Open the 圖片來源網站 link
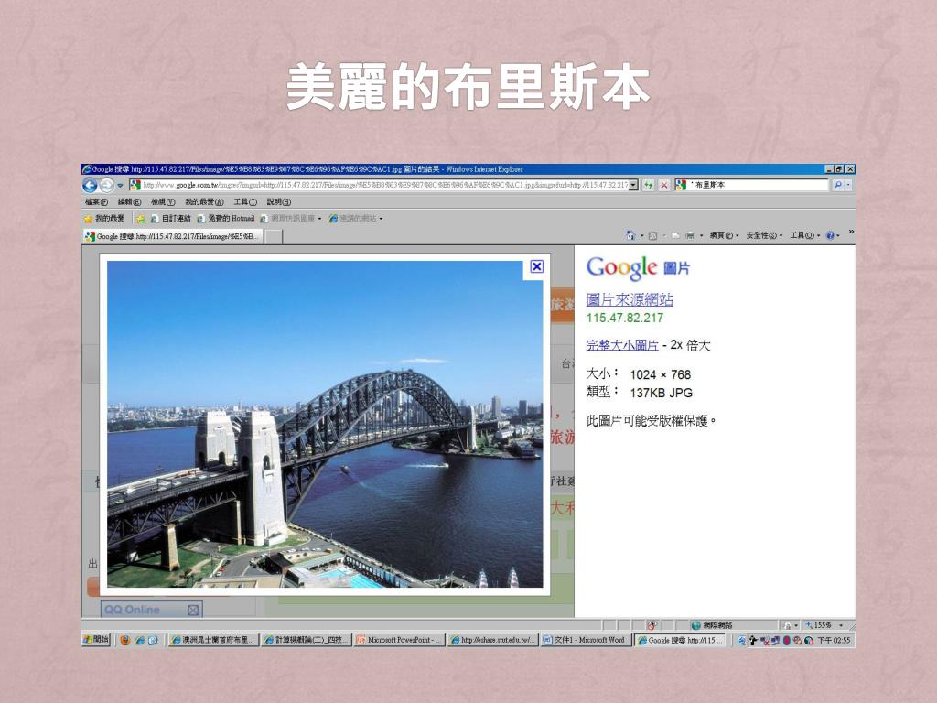937x703 pixels. pyautogui.click(x=630, y=299)
